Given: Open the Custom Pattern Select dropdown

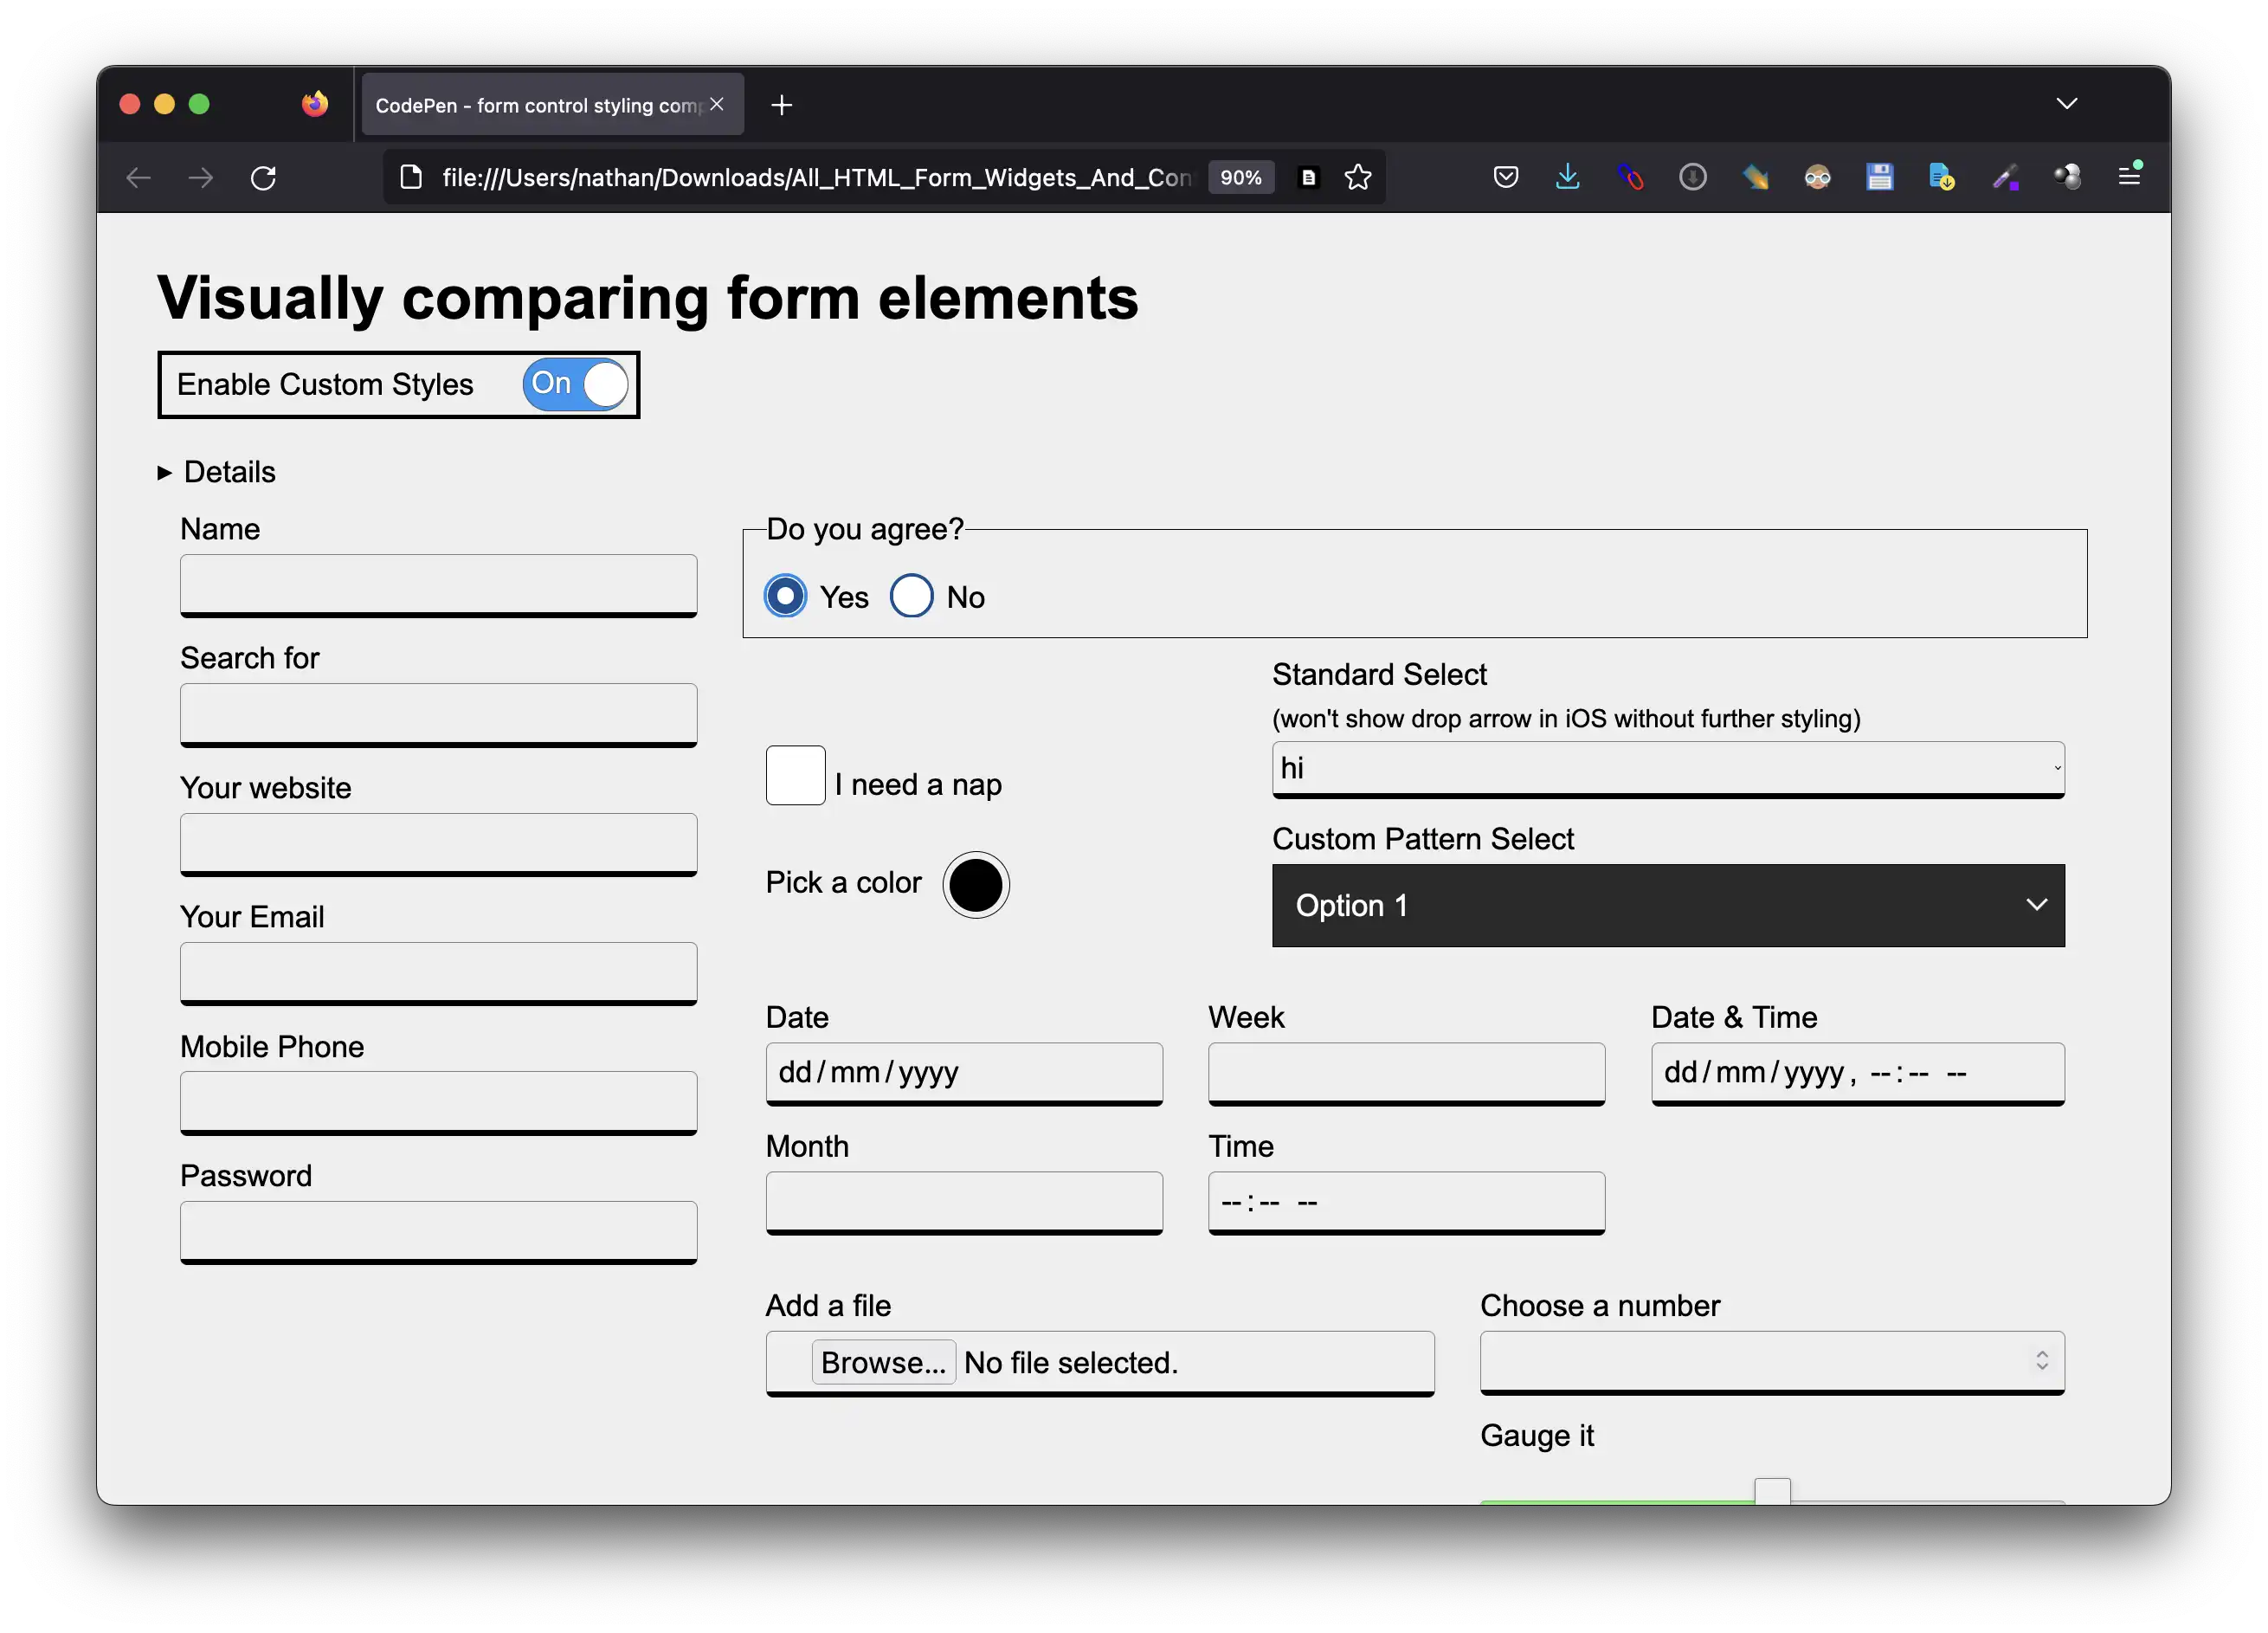Looking at the screenshot, I should pyautogui.click(x=1666, y=906).
